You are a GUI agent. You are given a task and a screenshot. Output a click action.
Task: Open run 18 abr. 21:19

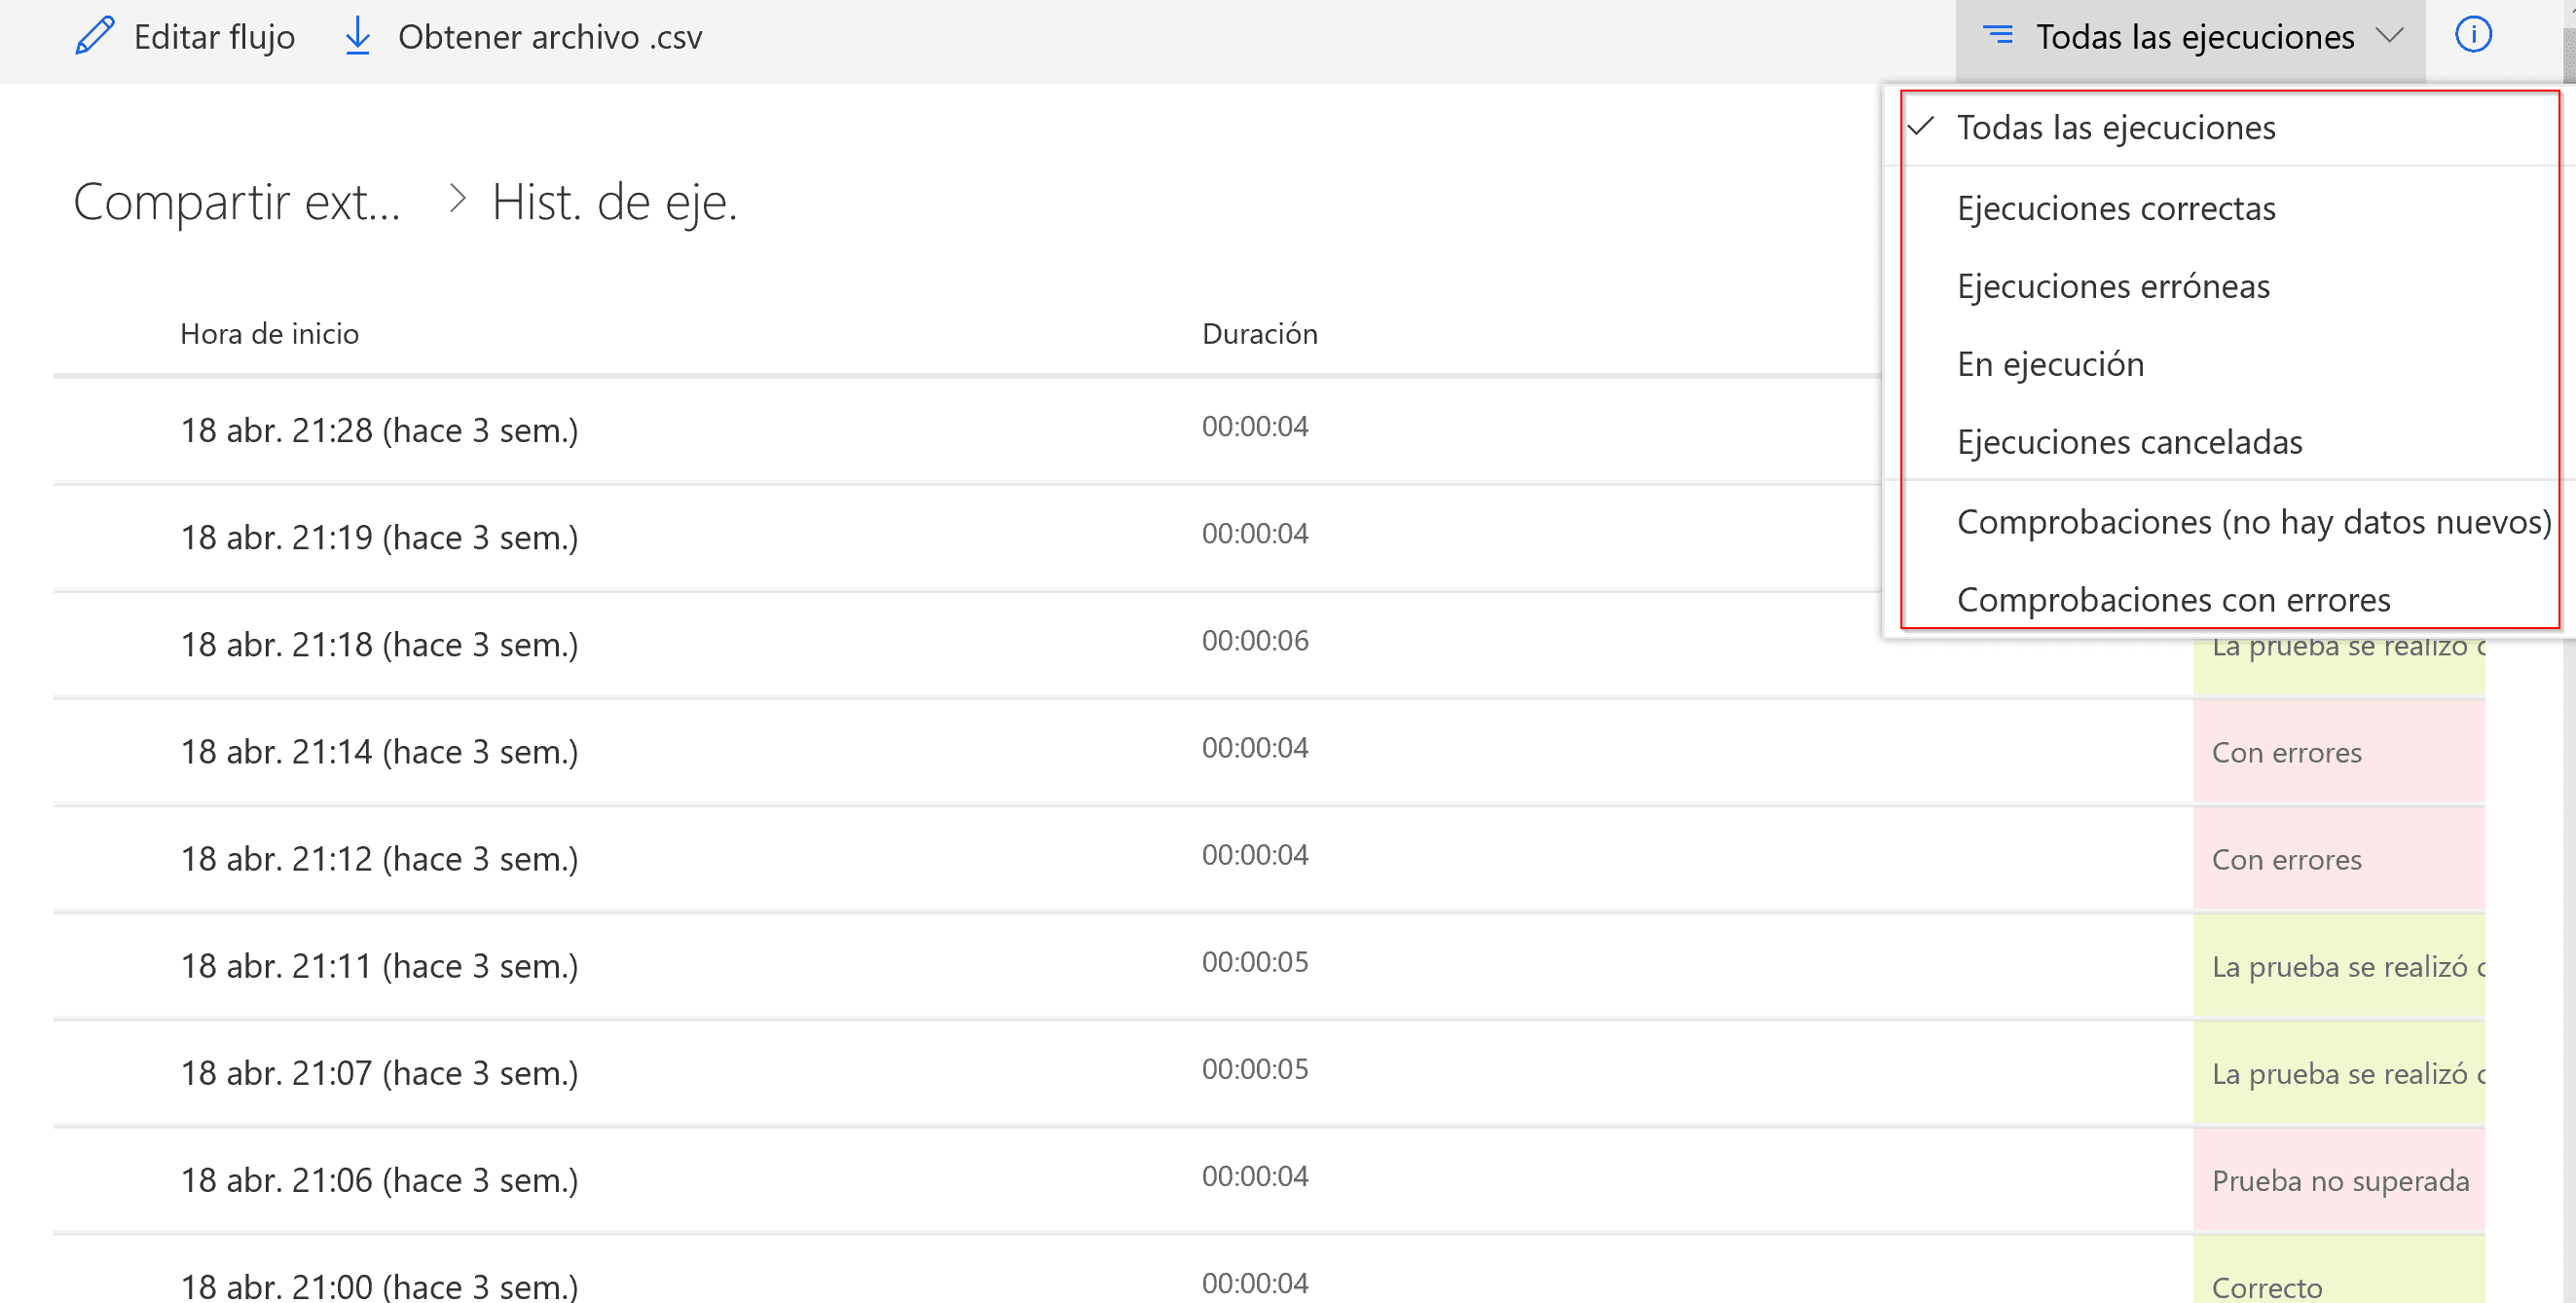pyautogui.click(x=379, y=537)
